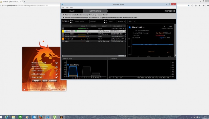
Task: Switch to the NETWORKS tab
Action: coord(95,11)
